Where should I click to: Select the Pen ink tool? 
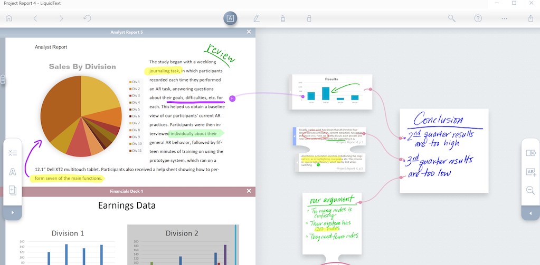[256, 18]
